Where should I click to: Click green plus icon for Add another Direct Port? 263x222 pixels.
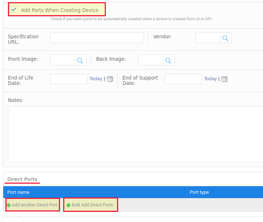[x=9, y=205]
